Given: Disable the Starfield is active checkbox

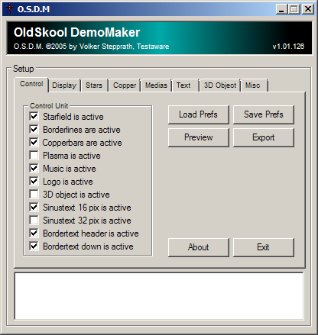Looking at the screenshot, I should 34,117.
